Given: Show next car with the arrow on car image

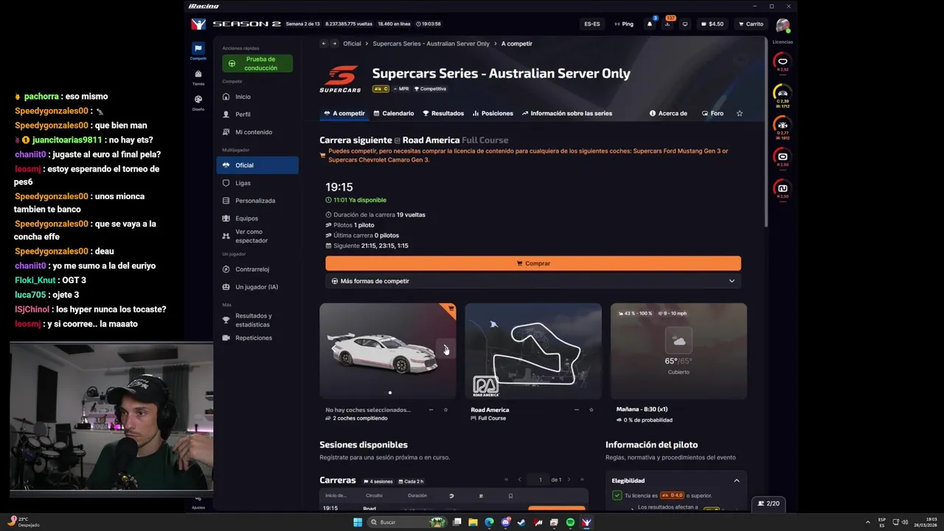Looking at the screenshot, I should (446, 350).
